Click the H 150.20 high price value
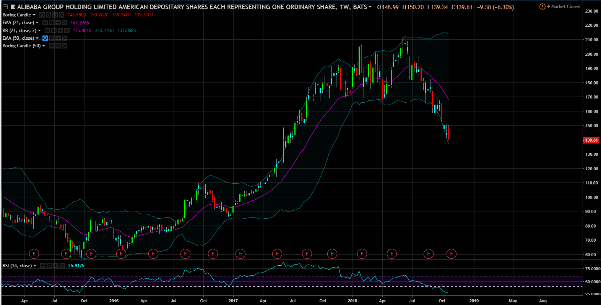Viewport: 601px width, 305px height. (413, 7)
